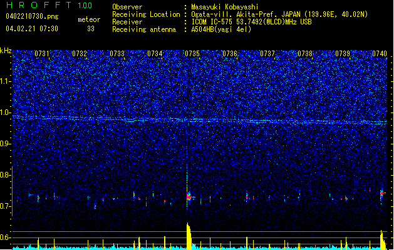Click the 0732 time marker
The width and height of the screenshot is (394, 250).
click(x=80, y=54)
